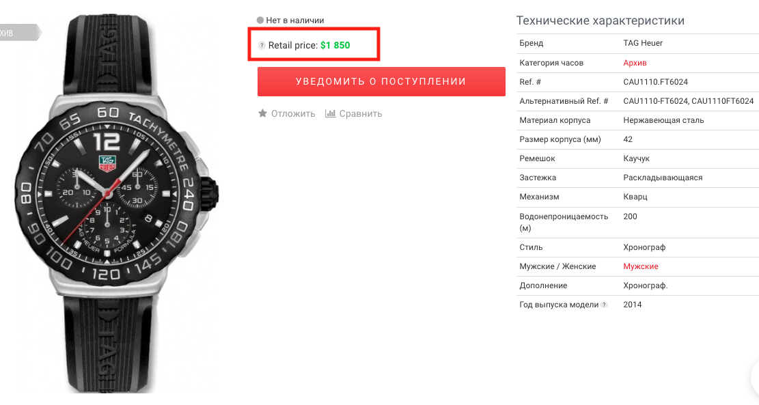Click the TAG Heuer brand value
The image size is (759, 405).
(x=643, y=43)
